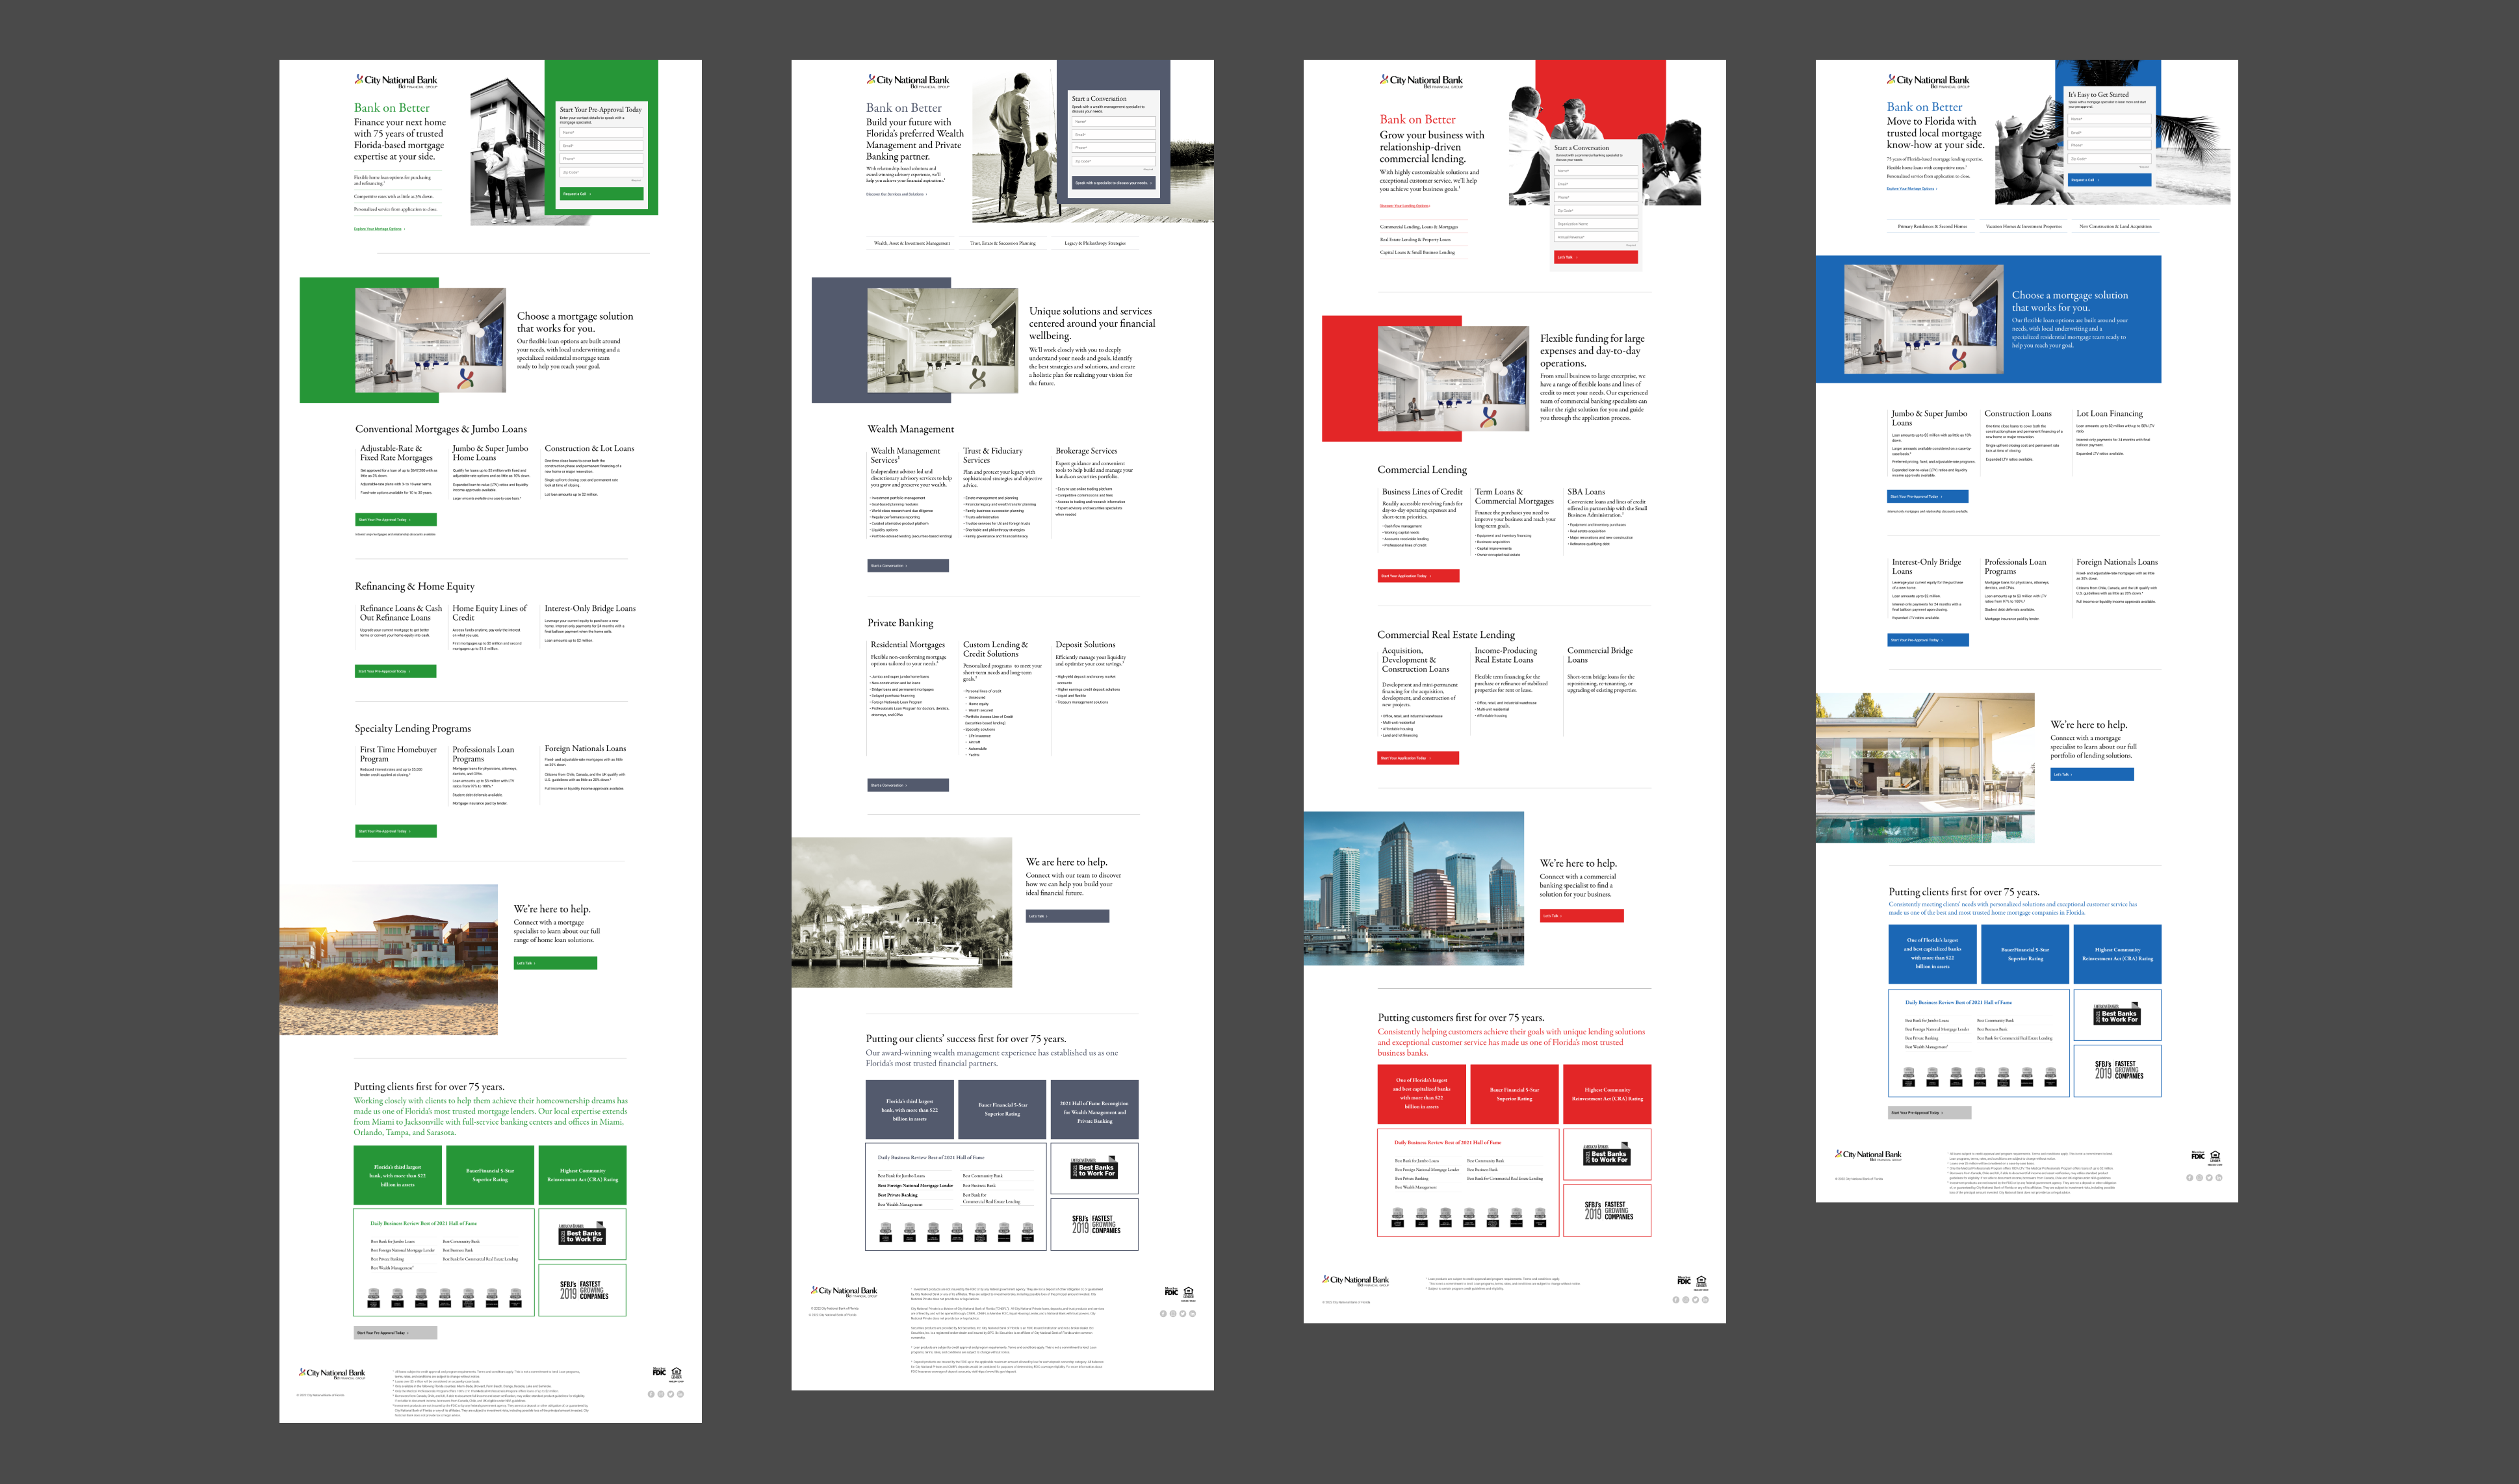Click 'Speak with a specialist' button on the wealth page
The image size is (2519, 1484).
pyautogui.click(x=1113, y=183)
